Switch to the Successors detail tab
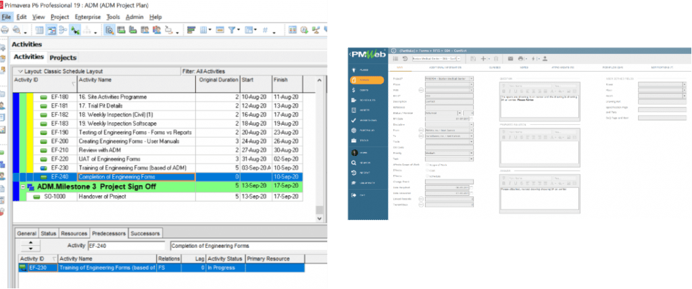Image resolution: width=692 pixels, height=289 pixels. coord(145,233)
